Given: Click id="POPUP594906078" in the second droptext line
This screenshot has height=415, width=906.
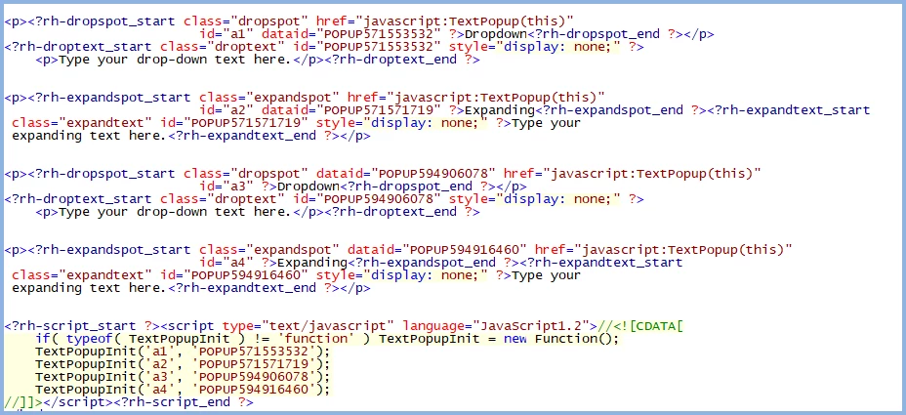Looking at the screenshot, I should click(x=366, y=199).
